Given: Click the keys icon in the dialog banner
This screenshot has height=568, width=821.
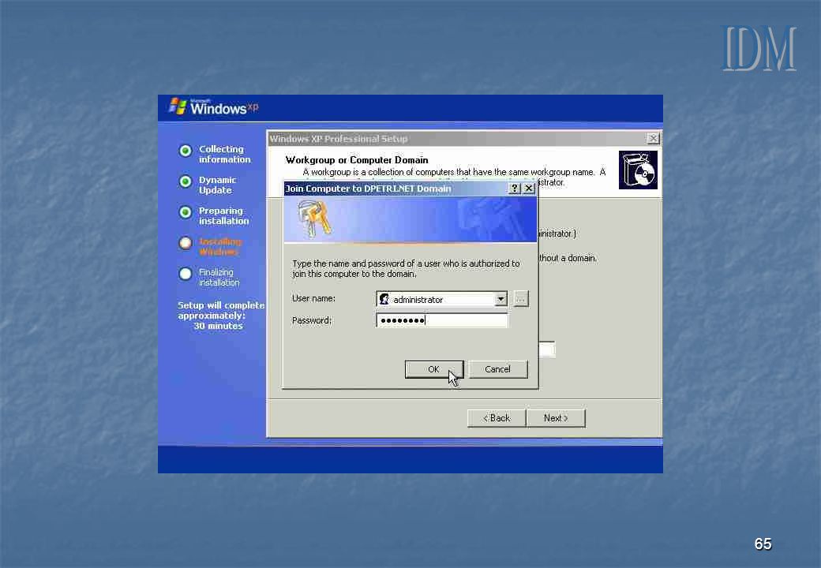Looking at the screenshot, I should 313,219.
